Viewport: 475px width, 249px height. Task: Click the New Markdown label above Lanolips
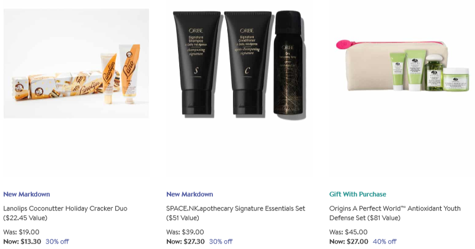[x=27, y=194]
